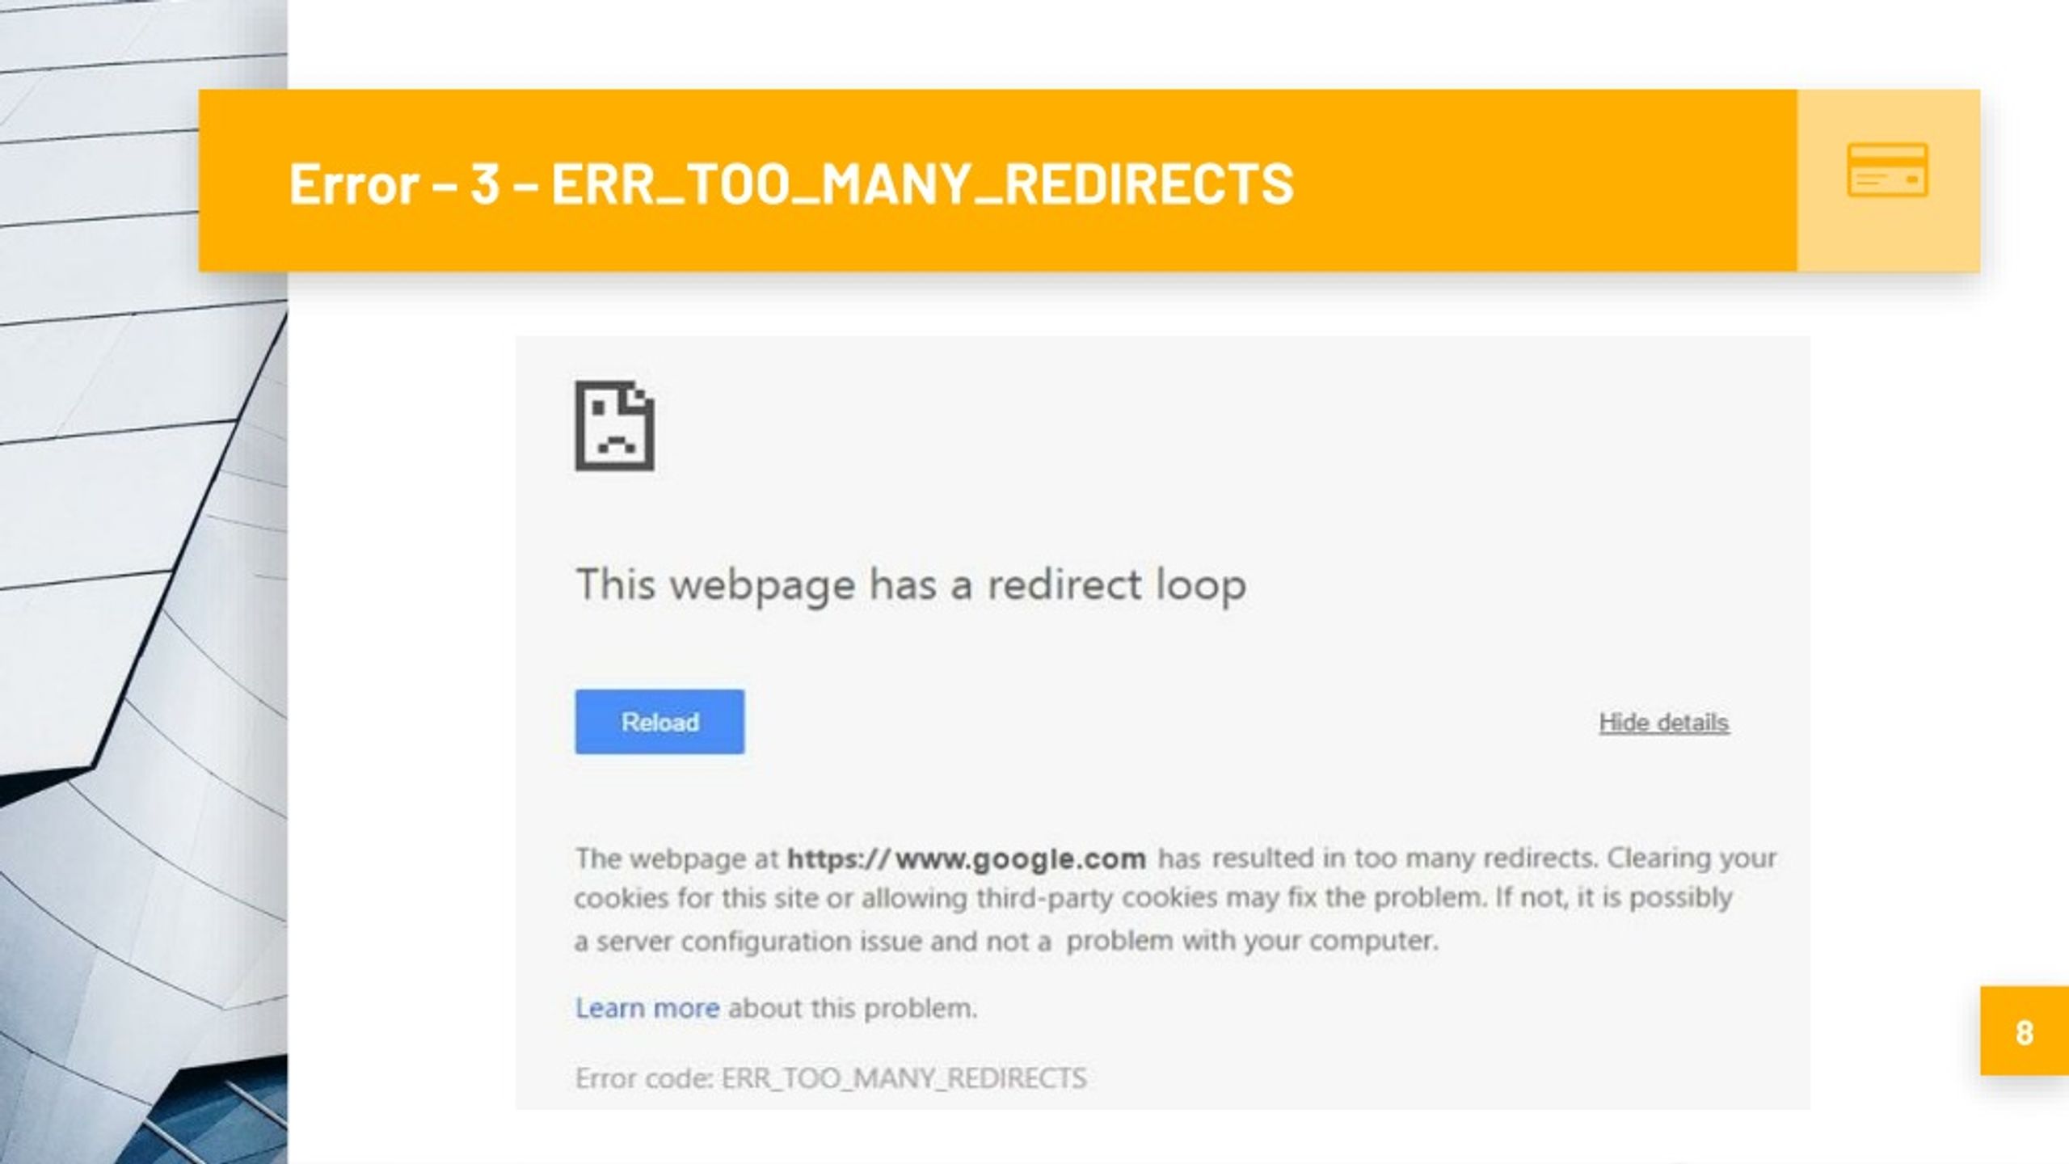Screen dimensions: 2069x1164
Task: Select the Hide details link
Action: 1664,723
